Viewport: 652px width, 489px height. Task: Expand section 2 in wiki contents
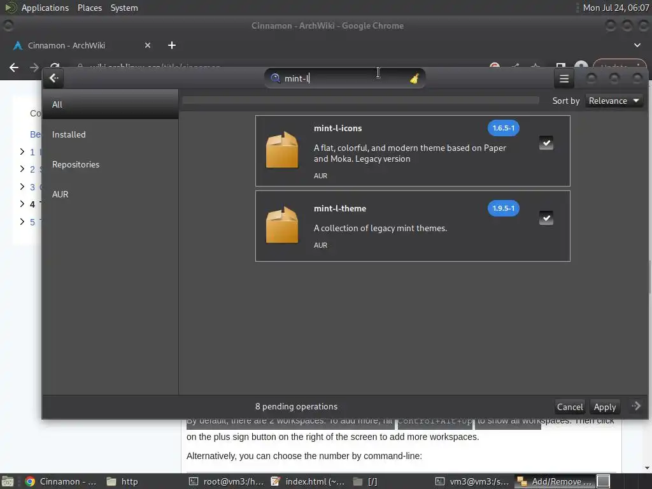[22, 169]
